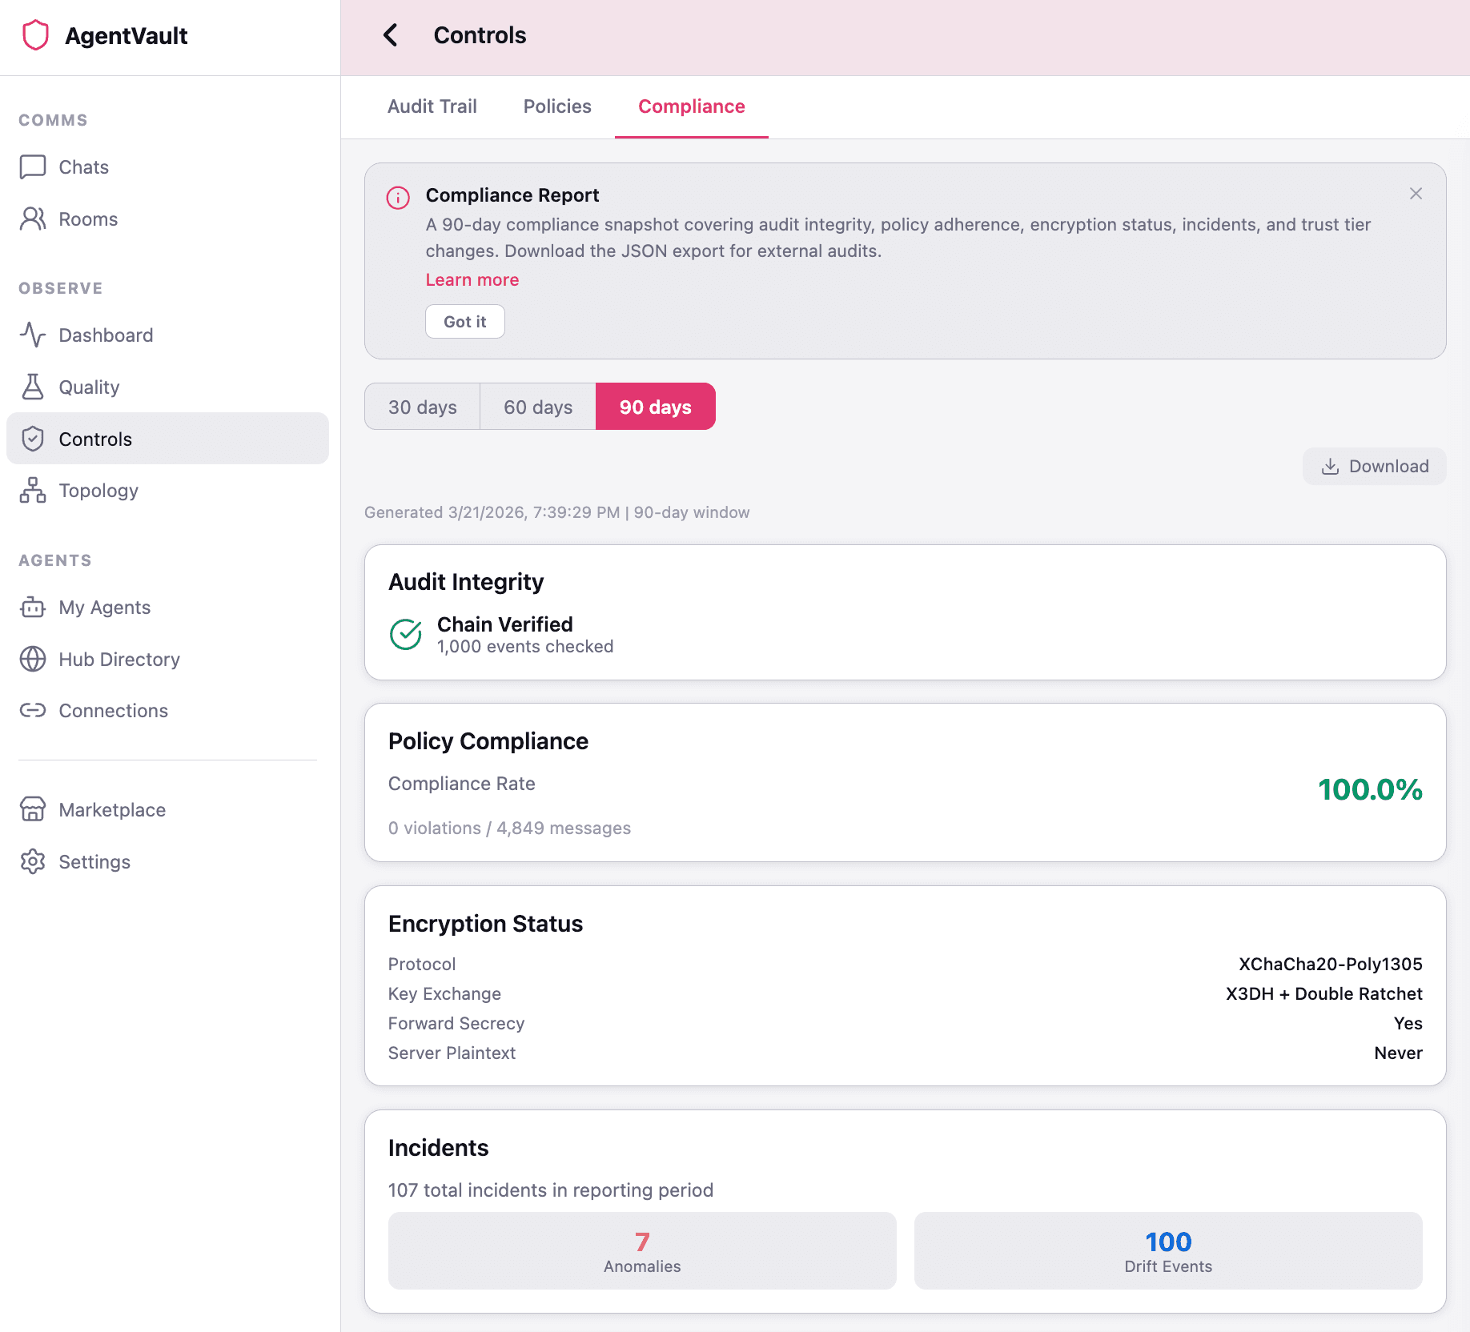
Task: Select the 60 days reporting window
Action: point(537,406)
